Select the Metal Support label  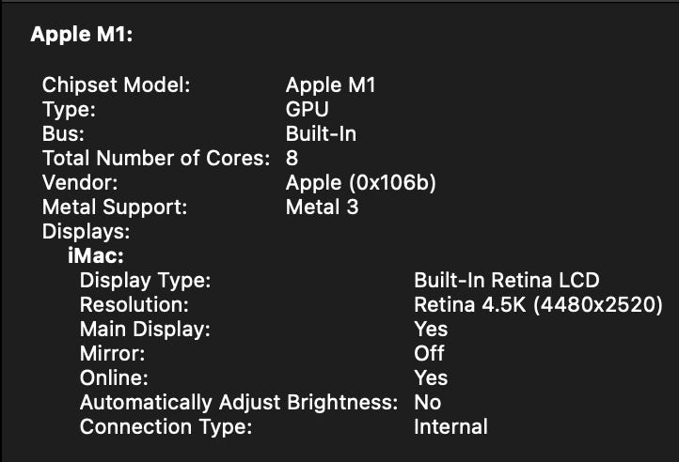[x=115, y=208]
